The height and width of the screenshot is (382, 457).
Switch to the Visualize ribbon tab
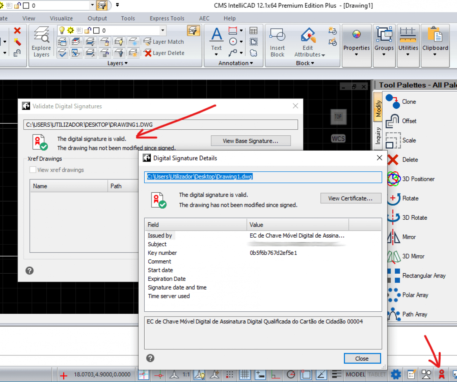61,18
